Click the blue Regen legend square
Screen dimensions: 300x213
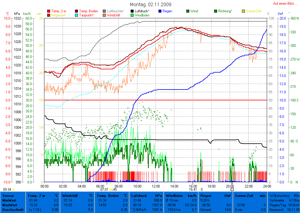[x=160, y=11]
